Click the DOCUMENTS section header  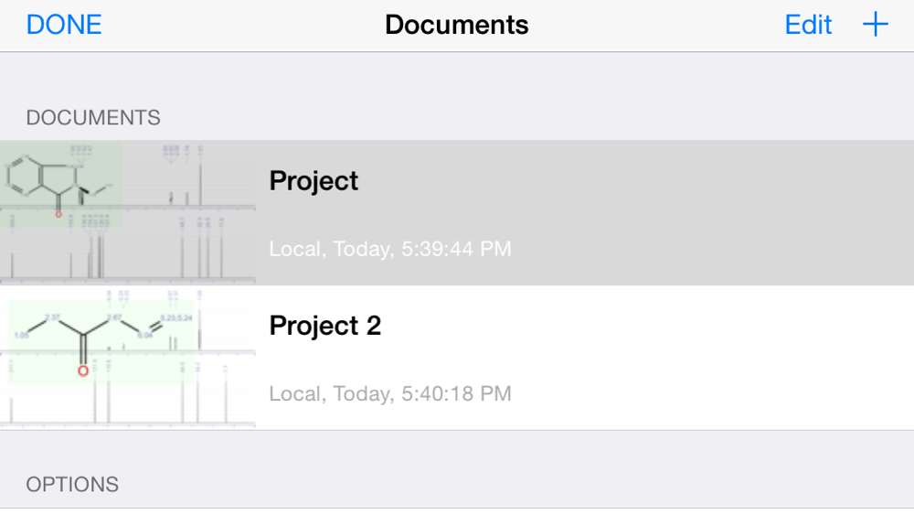93,118
